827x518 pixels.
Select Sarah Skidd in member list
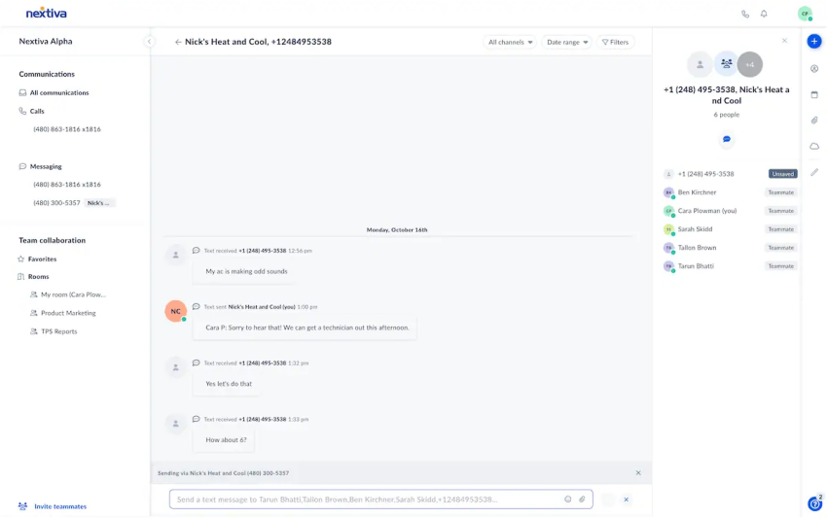pos(695,229)
